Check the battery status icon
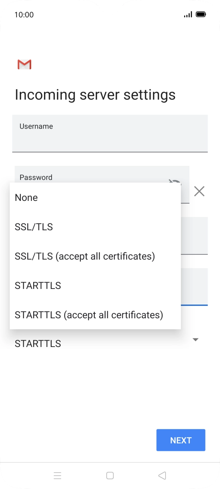Image resolution: width=220 pixels, height=489 pixels. [x=201, y=15]
